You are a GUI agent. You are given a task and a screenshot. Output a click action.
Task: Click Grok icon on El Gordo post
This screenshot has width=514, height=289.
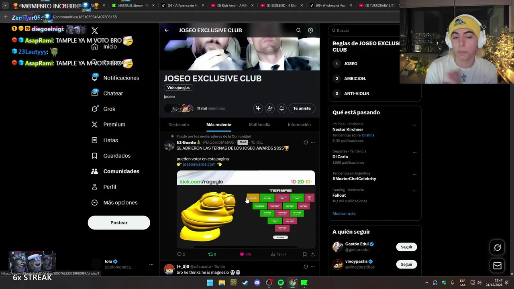tap(306, 142)
